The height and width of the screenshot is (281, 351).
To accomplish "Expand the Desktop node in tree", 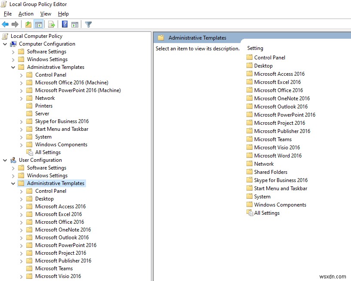I will click(21, 199).
